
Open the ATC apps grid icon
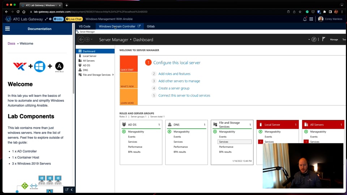(311, 19)
